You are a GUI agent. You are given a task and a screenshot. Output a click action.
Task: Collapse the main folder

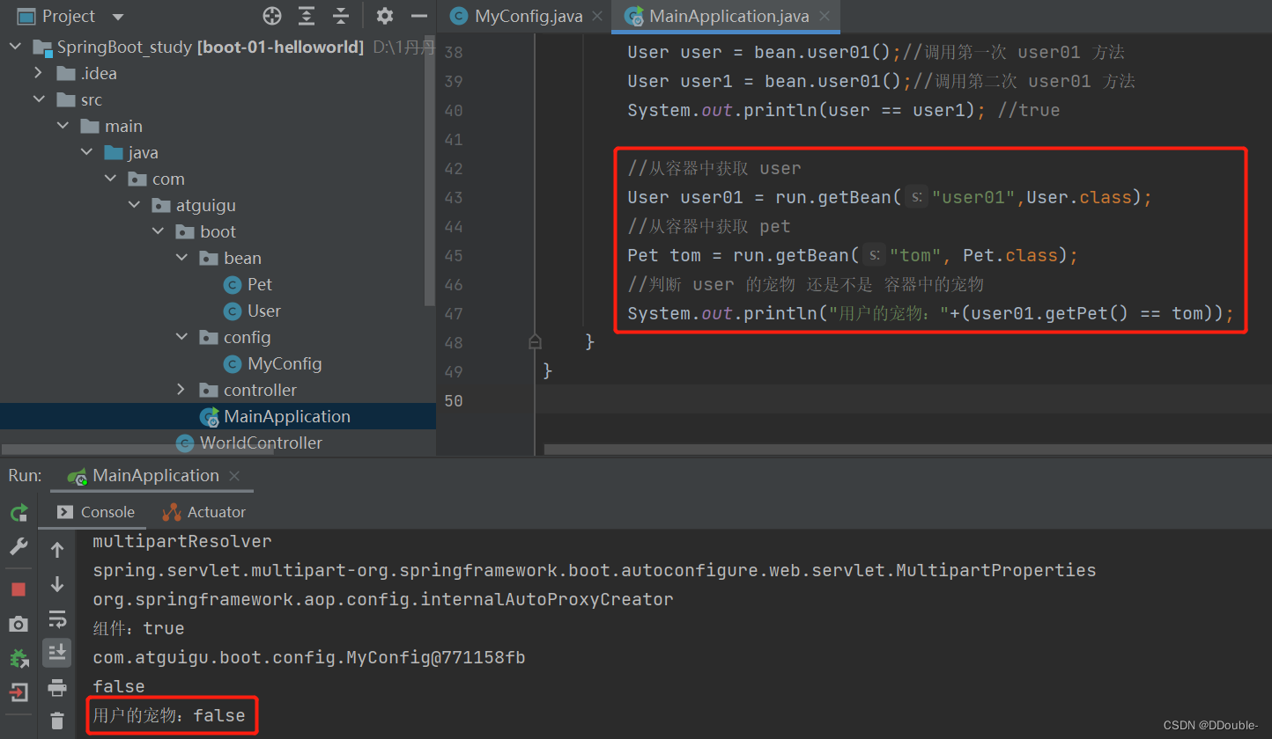pyautogui.click(x=63, y=126)
